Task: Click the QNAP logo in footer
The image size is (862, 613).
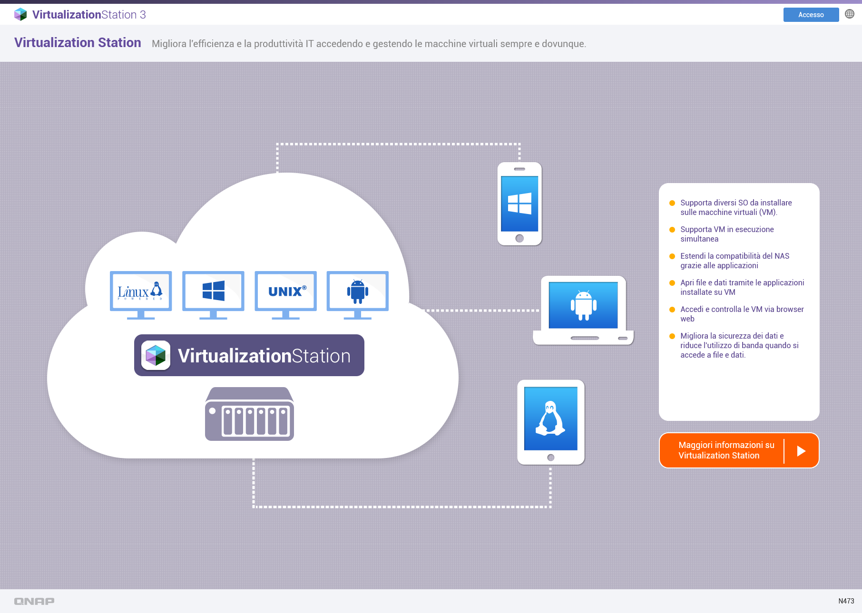Action: click(x=34, y=601)
